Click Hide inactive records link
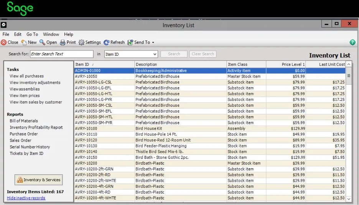The height and width of the screenshot is (205, 359). tap(26, 198)
